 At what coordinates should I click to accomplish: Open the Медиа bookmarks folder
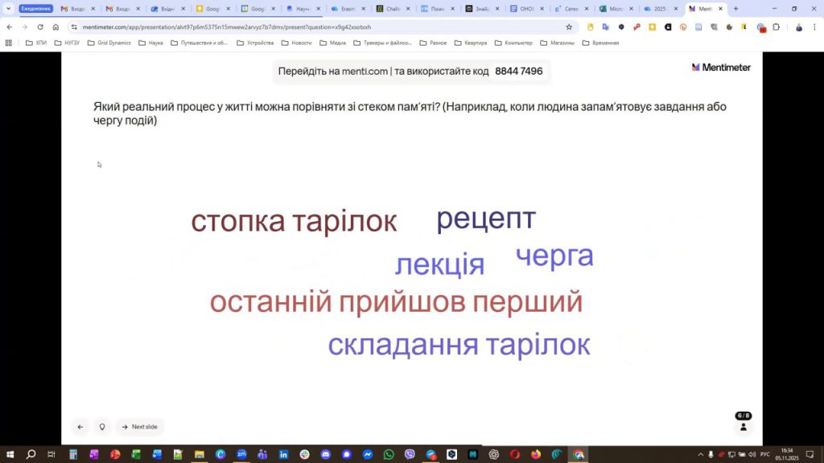(x=333, y=43)
